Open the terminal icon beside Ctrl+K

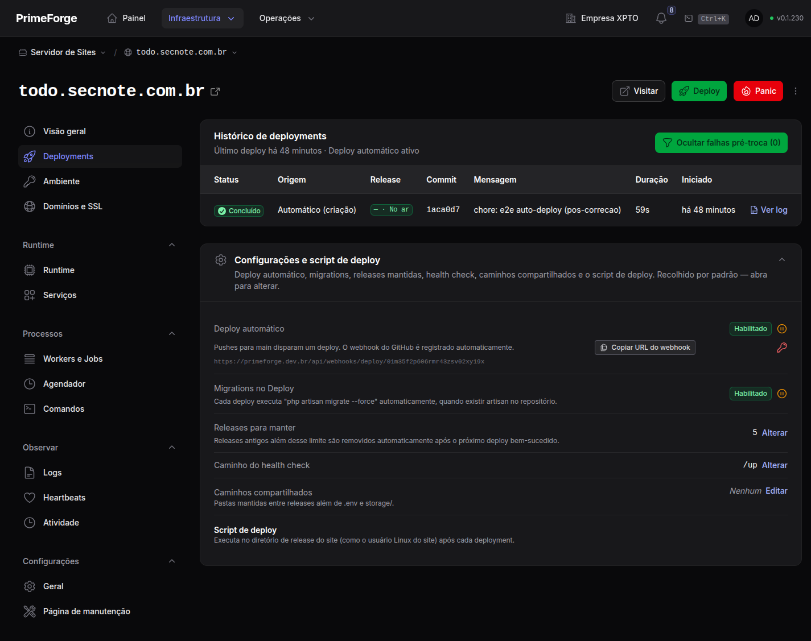click(688, 18)
